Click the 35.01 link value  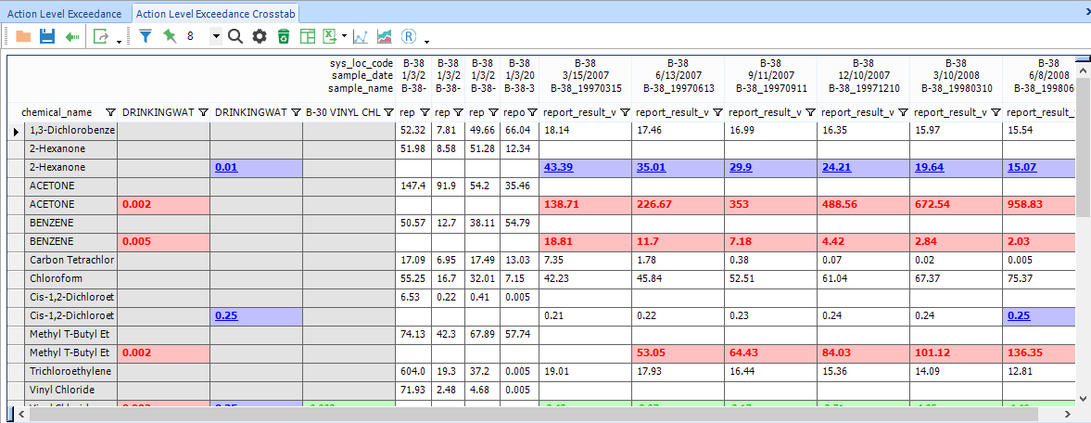(651, 167)
